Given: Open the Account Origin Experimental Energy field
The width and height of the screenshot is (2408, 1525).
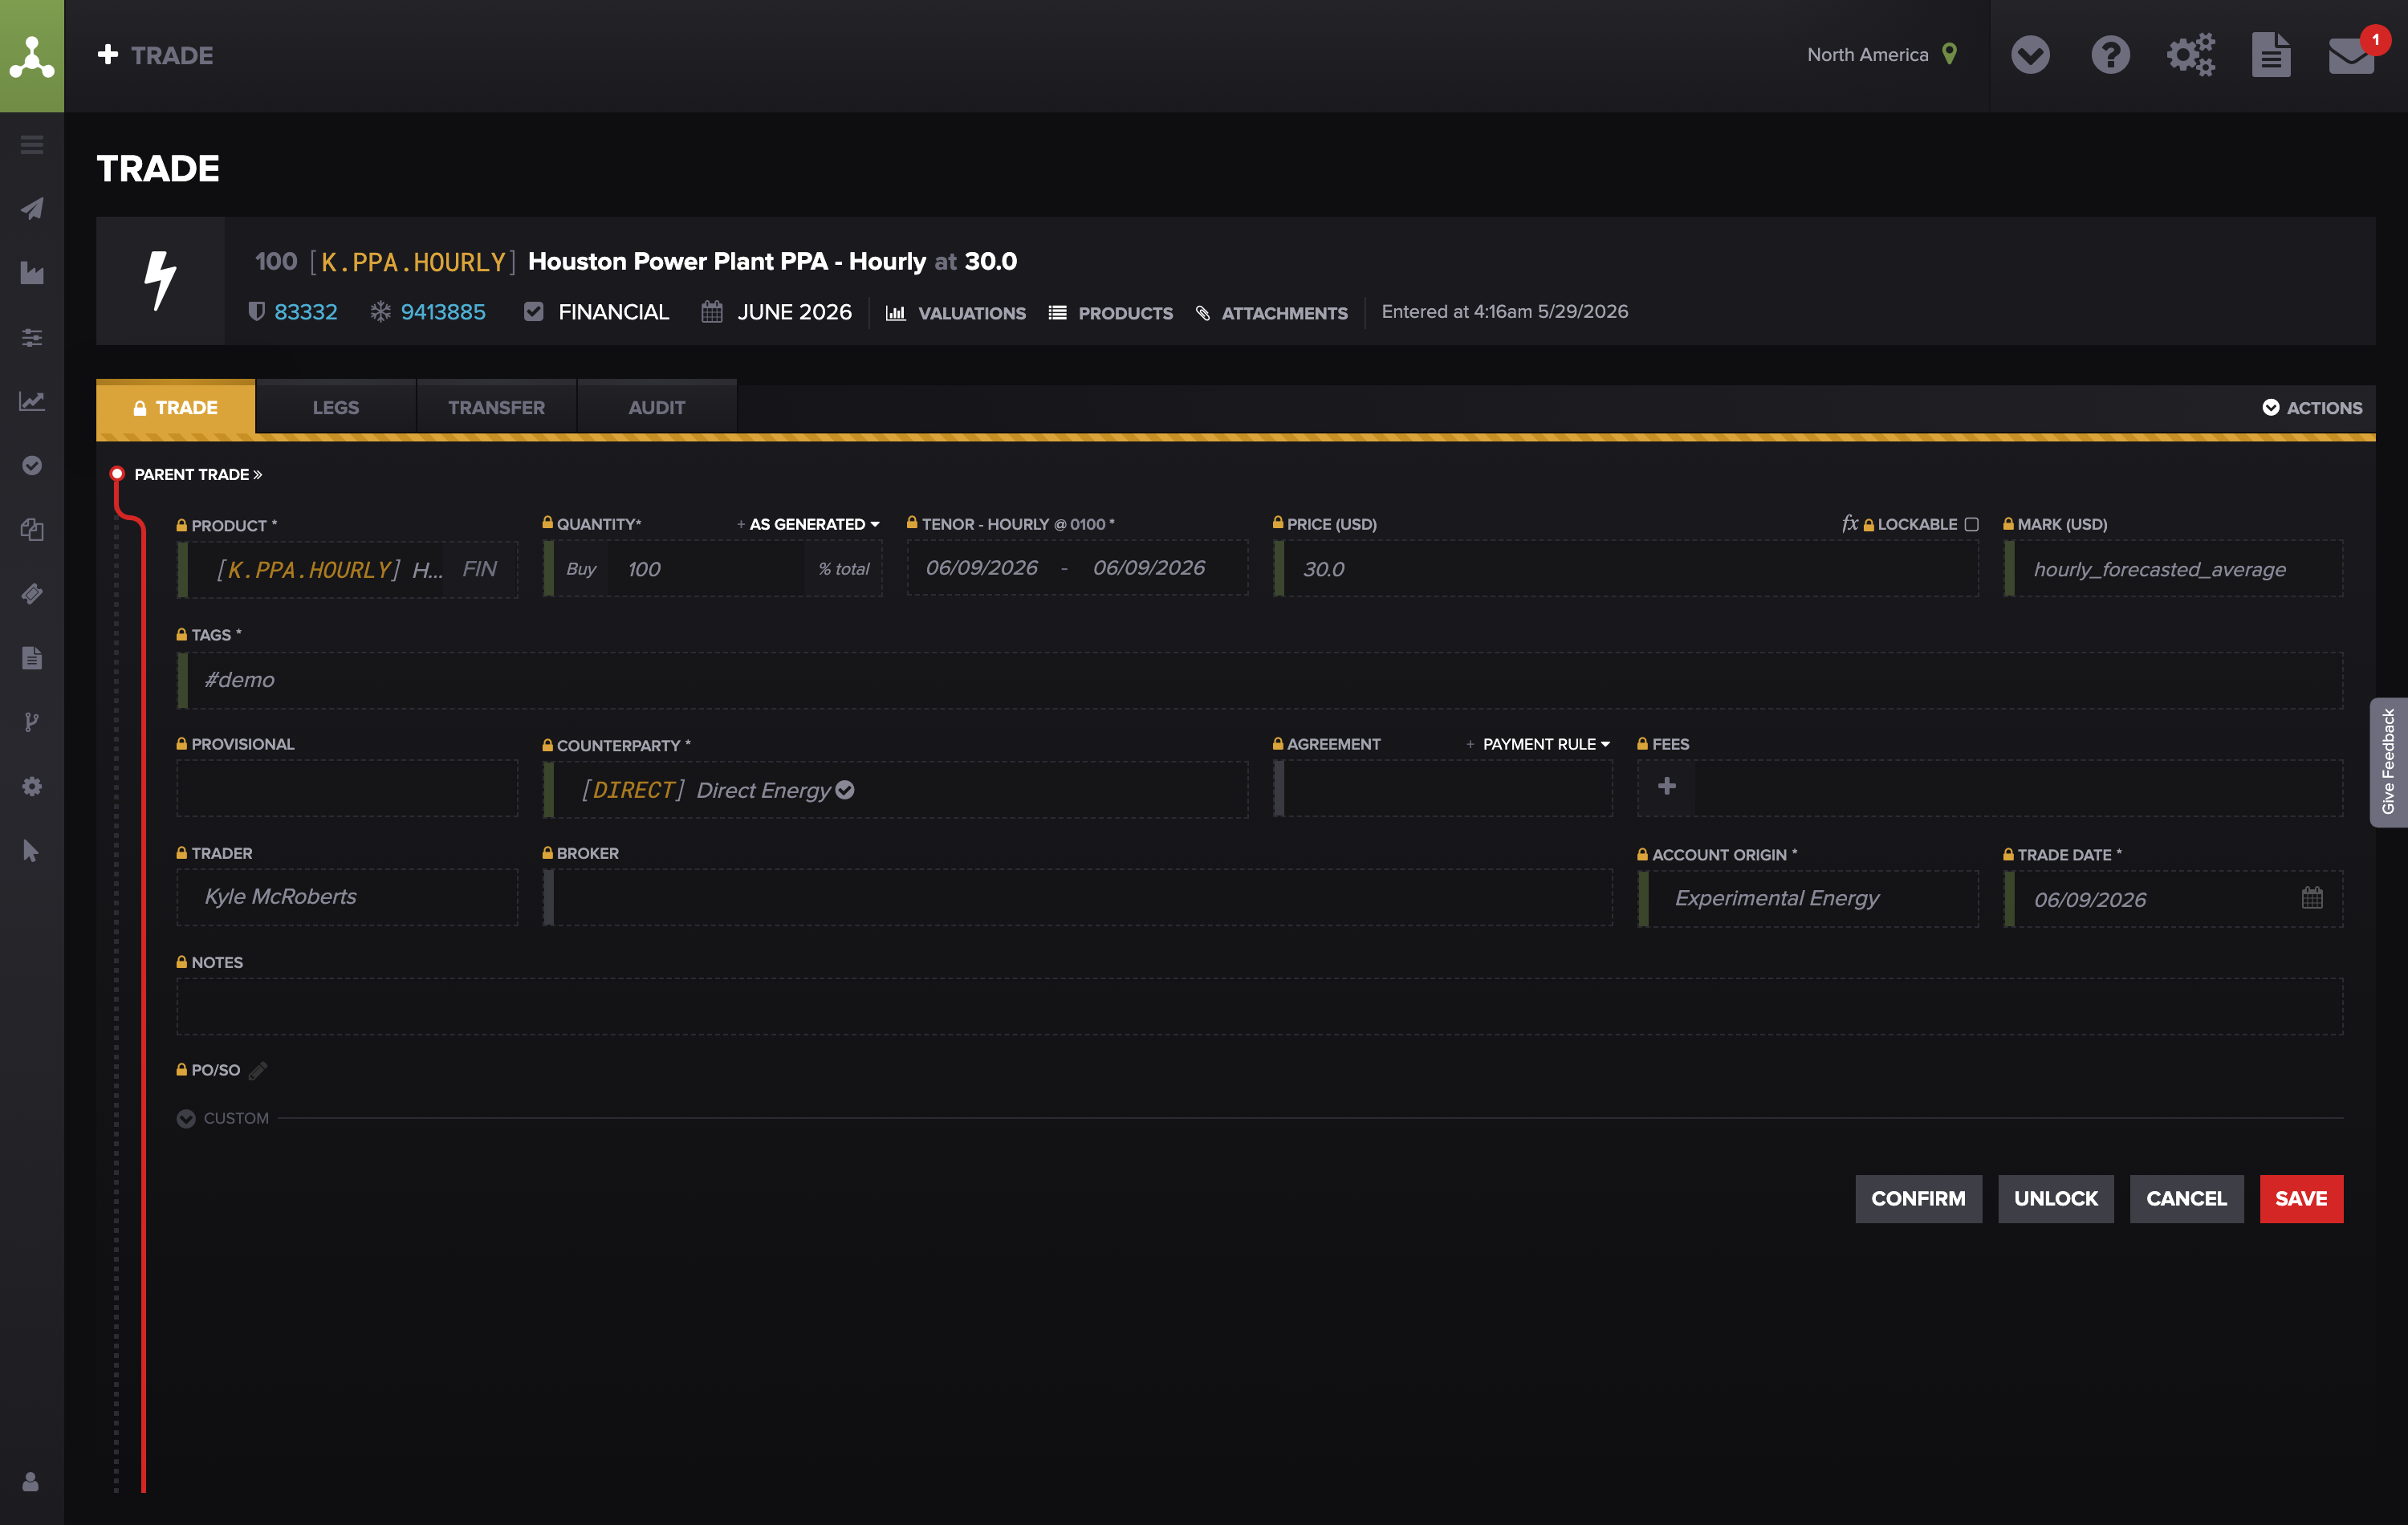Looking at the screenshot, I should click(x=1808, y=898).
